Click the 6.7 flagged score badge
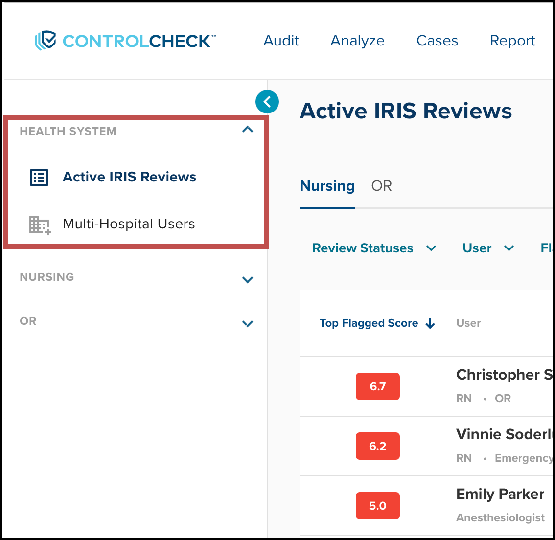The image size is (555, 540). pyautogui.click(x=378, y=386)
